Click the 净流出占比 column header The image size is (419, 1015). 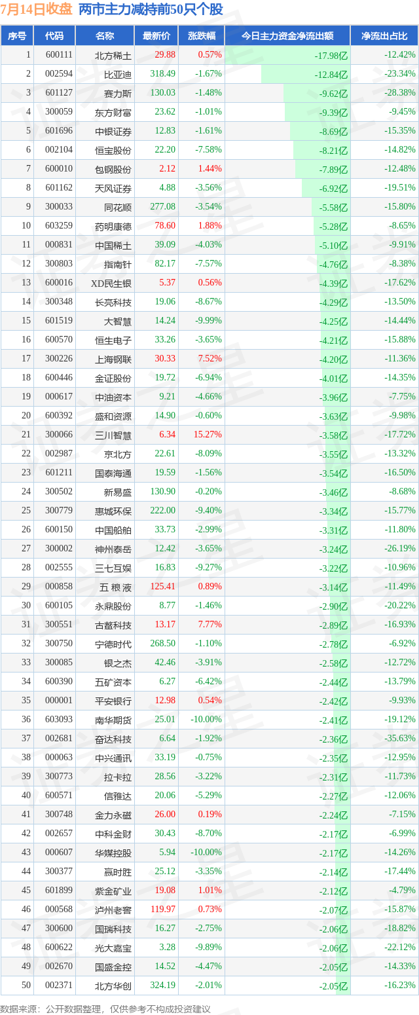(384, 36)
